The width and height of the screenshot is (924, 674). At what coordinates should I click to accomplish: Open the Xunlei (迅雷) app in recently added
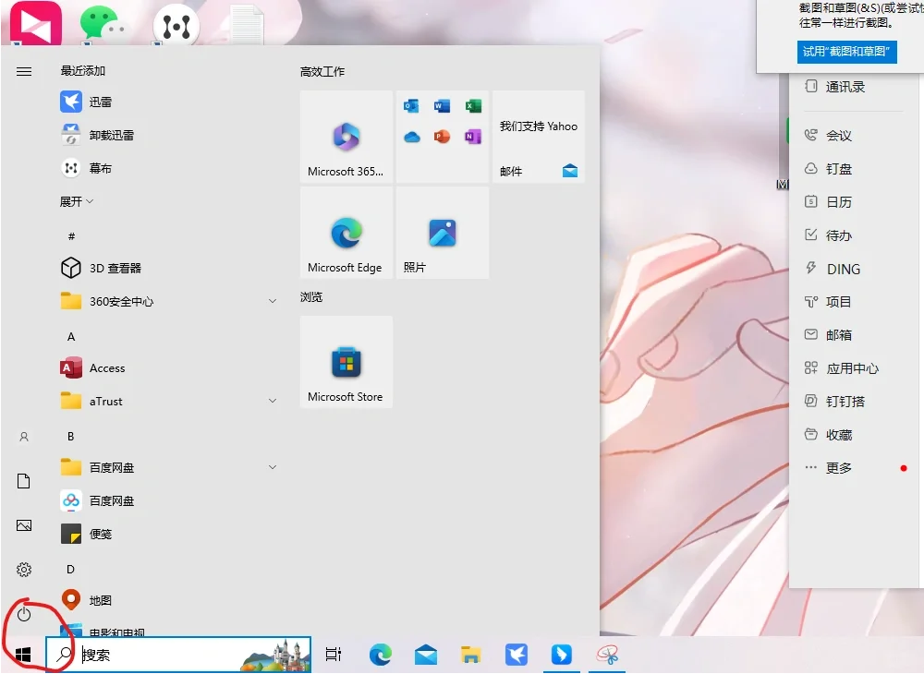click(86, 102)
